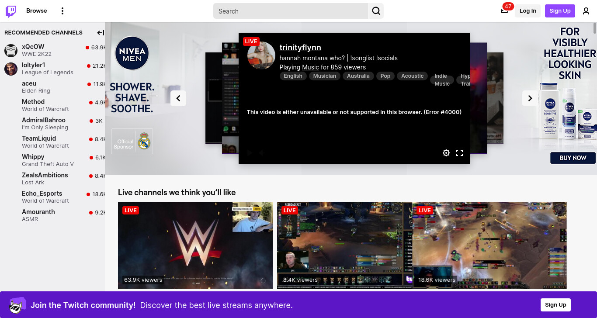Click the Elden Ring game label

(36, 91)
